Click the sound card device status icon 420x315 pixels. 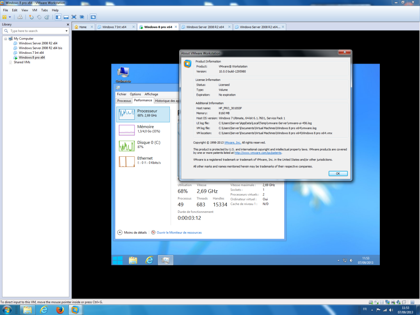point(398,302)
